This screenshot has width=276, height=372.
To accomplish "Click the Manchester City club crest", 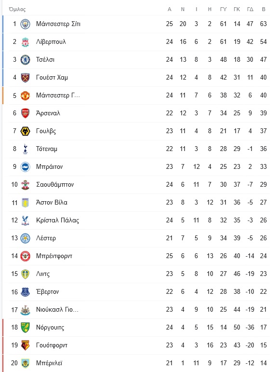I will click(25, 24).
